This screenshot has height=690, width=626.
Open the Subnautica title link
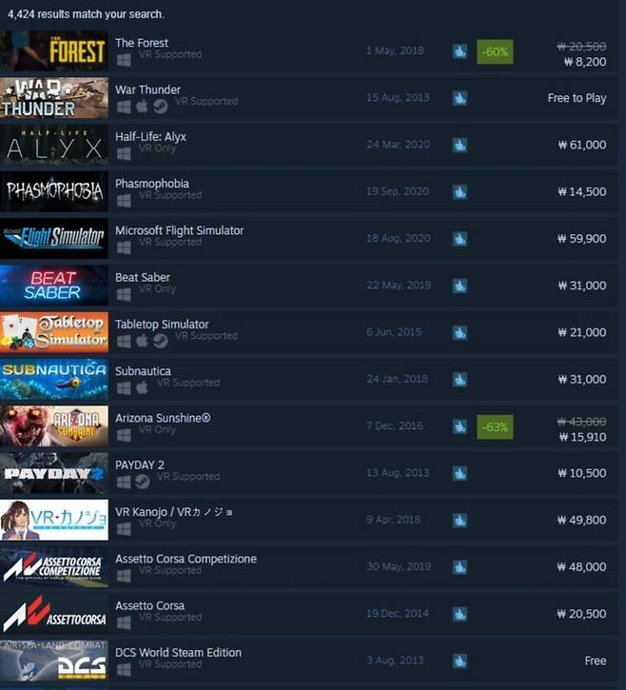[x=143, y=371]
